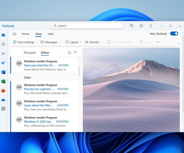The width and height of the screenshot is (184, 153).
Task: Turn off the New Outlook toggle
Action: (x=174, y=34)
